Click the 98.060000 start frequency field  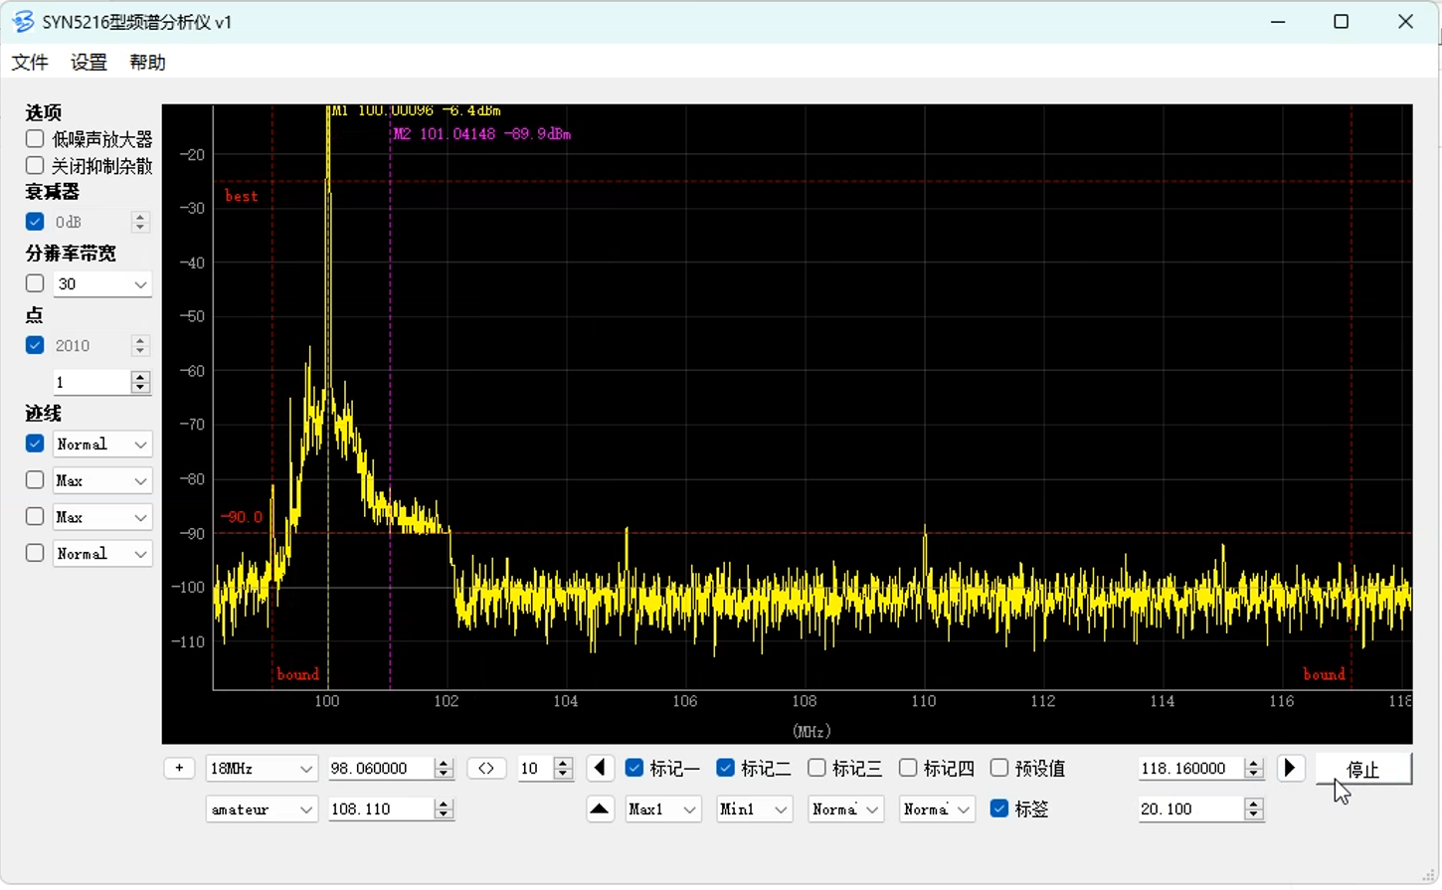(383, 768)
